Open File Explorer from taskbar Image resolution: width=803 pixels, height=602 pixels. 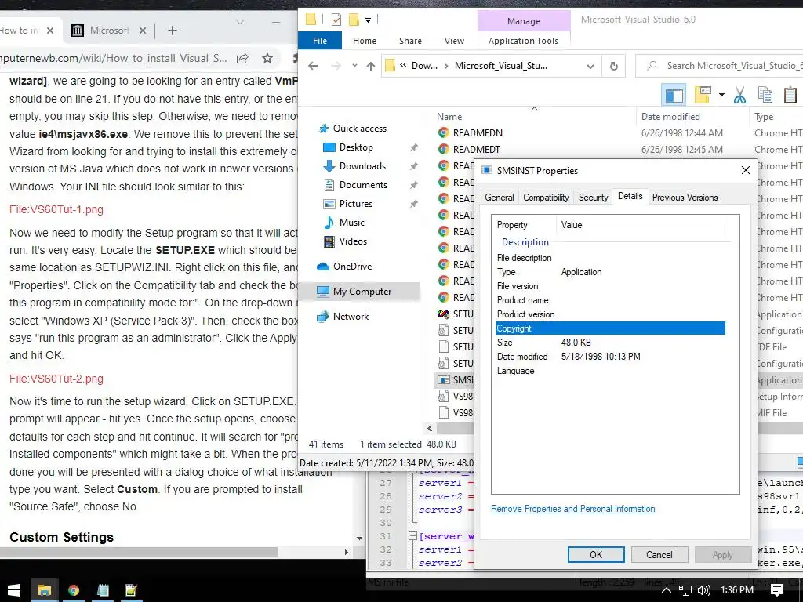click(x=44, y=590)
